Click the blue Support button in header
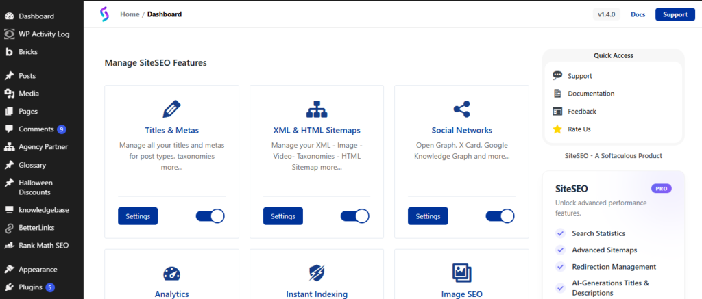The height and width of the screenshot is (299, 702). (675, 14)
